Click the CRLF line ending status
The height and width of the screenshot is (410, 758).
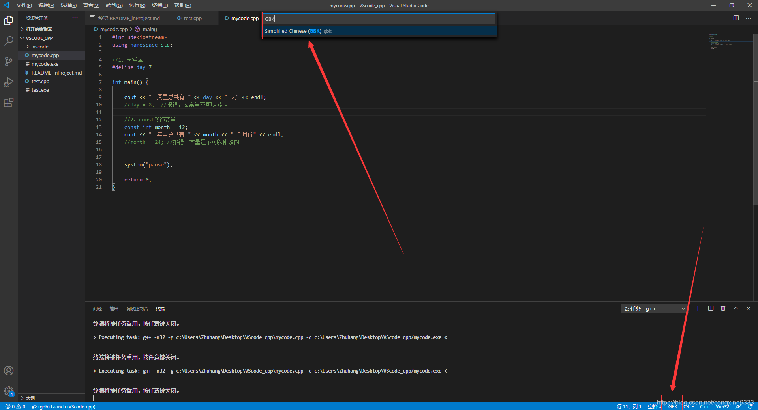(689, 406)
